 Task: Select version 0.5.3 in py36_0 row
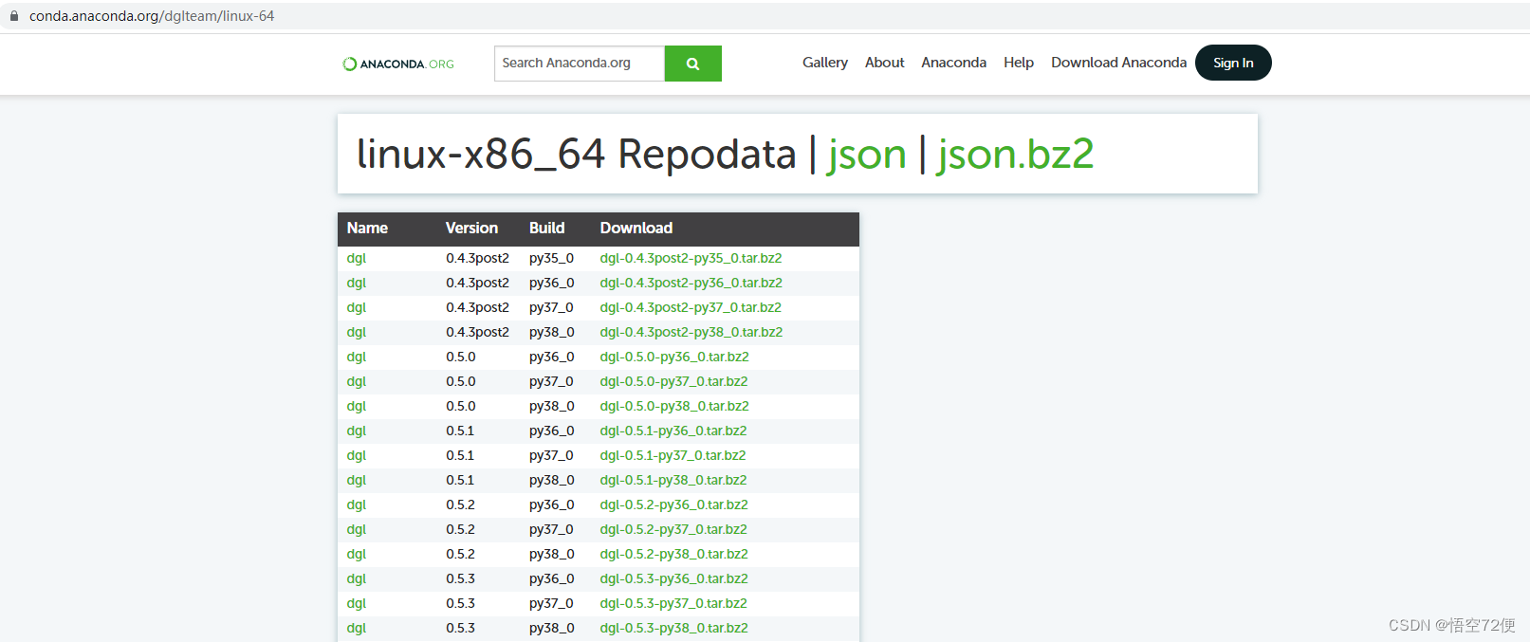click(x=461, y=578)
